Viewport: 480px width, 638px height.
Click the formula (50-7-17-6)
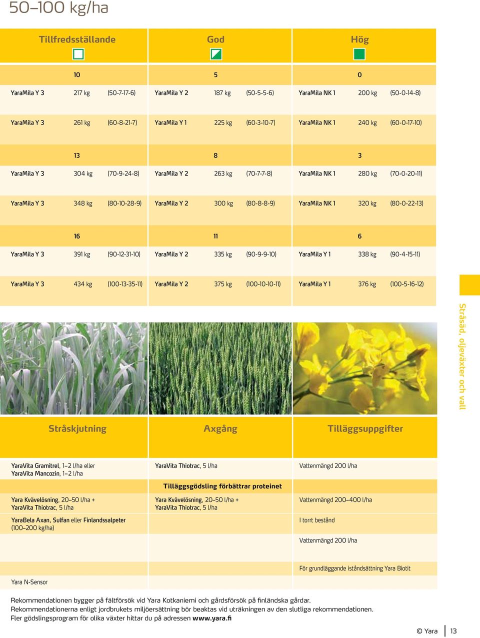tap(121, 93)
